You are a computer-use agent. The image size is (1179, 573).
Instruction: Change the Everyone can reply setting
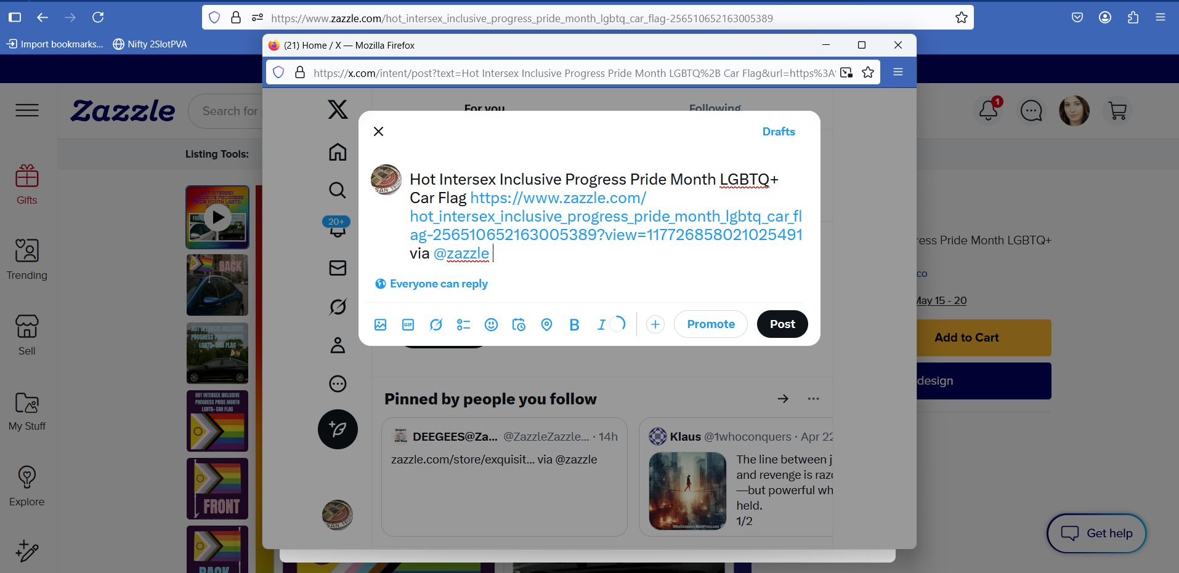[432, 284]
